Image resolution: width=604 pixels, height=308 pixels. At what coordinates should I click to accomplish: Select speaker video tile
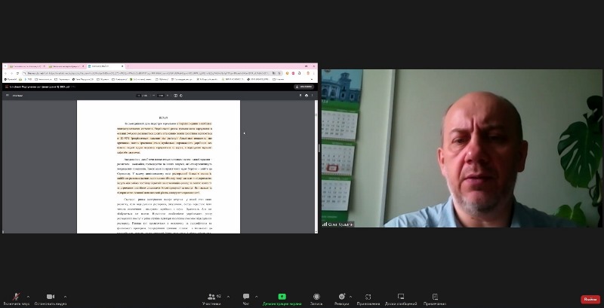point(461,148)
